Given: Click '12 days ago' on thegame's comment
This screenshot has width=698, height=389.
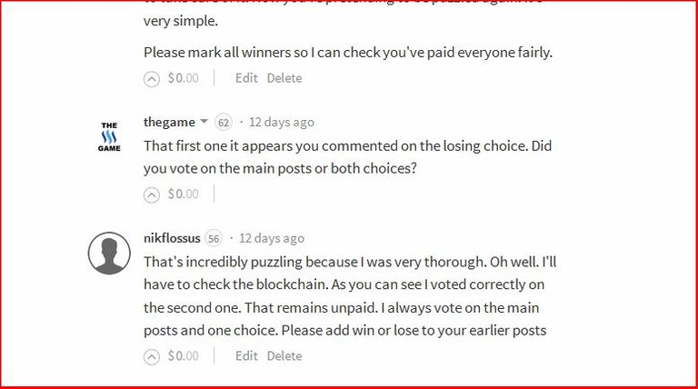Looking at the screenshot, I should (282, 122).
